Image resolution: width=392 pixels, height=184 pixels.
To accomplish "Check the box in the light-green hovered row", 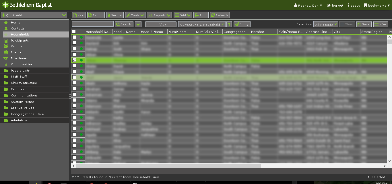I will point(74,77).
